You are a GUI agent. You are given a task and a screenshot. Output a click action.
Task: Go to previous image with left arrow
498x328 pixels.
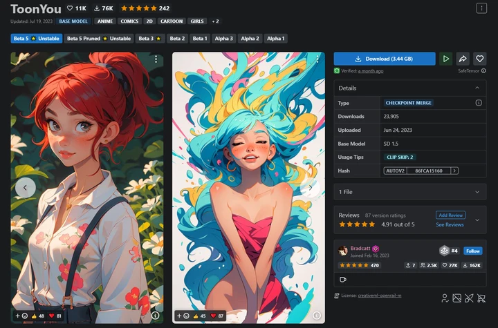pyautogui.click(x=26, y=188)
